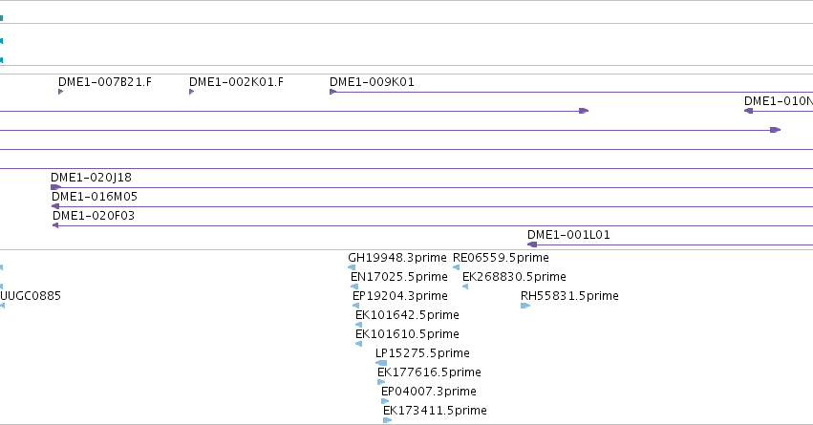Click the EK101610.5prime EST label
This screenshot has width=813, height=425.
click(x=407, y=334)
